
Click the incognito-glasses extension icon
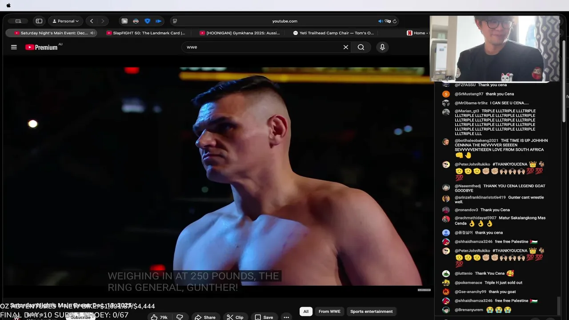(136, 21)
